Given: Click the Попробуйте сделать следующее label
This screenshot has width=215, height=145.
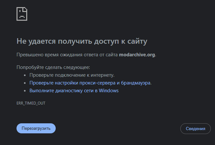Looking at the screenshot, I should pos(53,67).
